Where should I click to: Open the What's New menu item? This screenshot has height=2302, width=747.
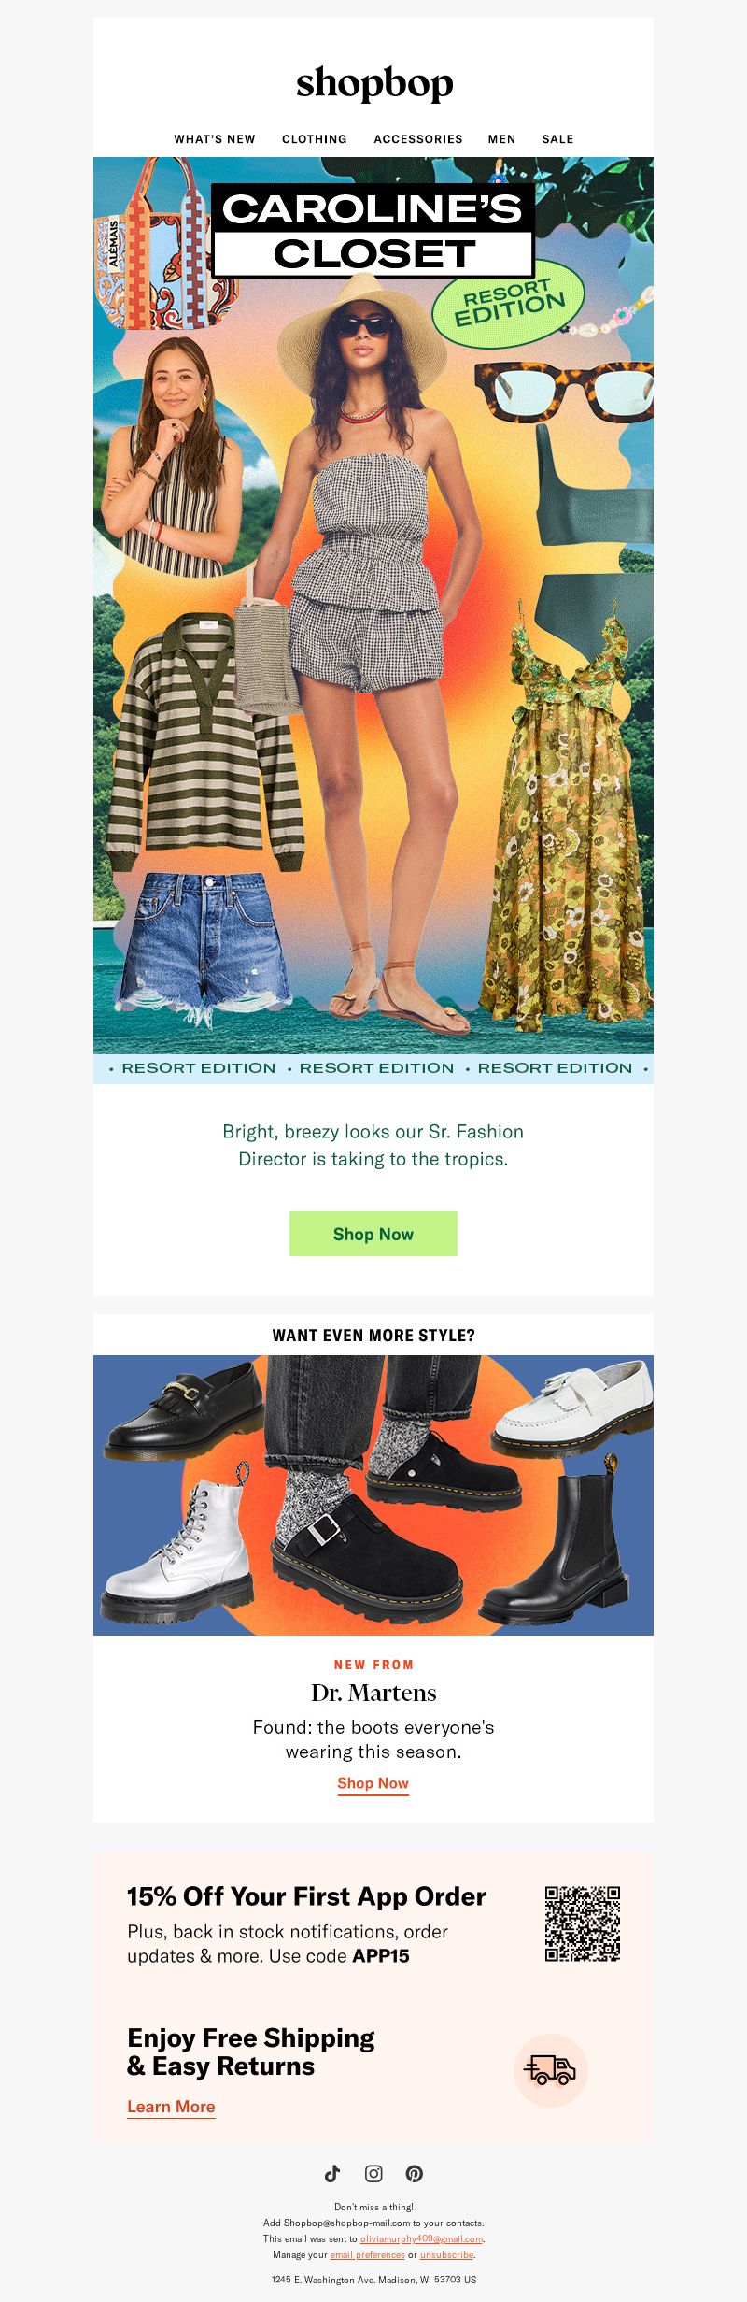point(215,138)
